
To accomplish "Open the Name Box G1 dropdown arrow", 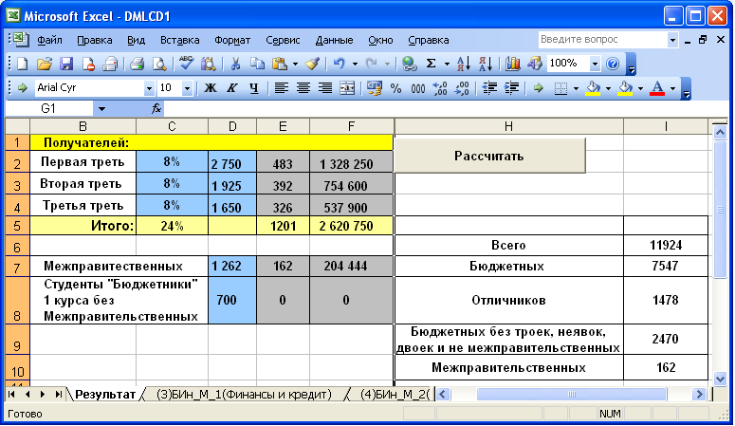I will tap(101, 109).
